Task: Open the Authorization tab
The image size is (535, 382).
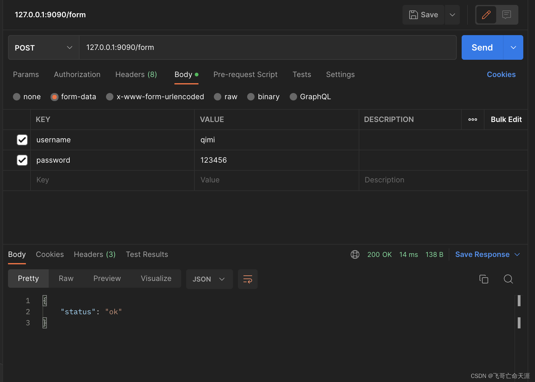Action: pos(77,75)
